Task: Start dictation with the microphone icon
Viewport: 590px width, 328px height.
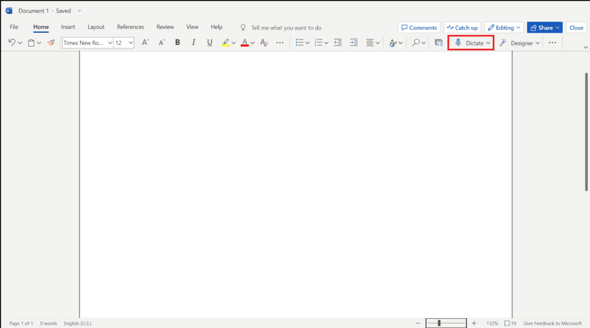Action: click(x=458, y=43)
